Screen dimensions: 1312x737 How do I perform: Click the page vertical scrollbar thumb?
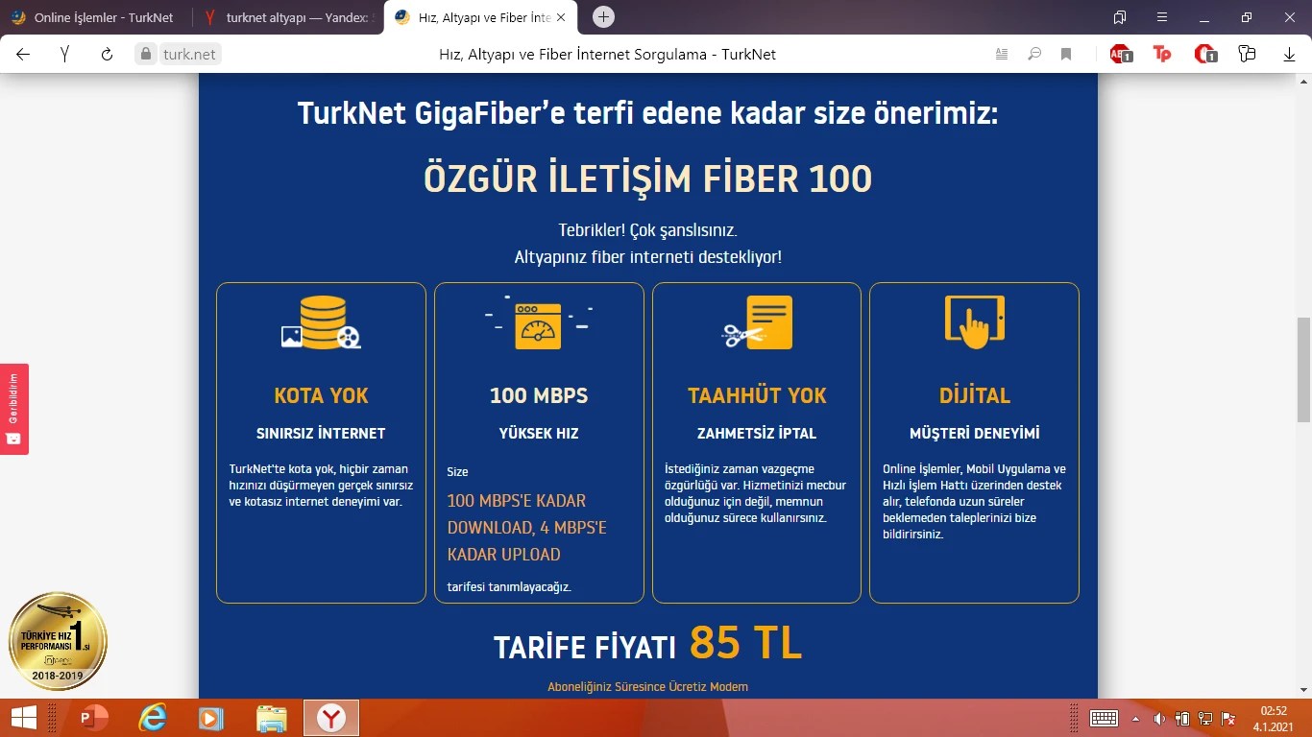pos(1303,369)
